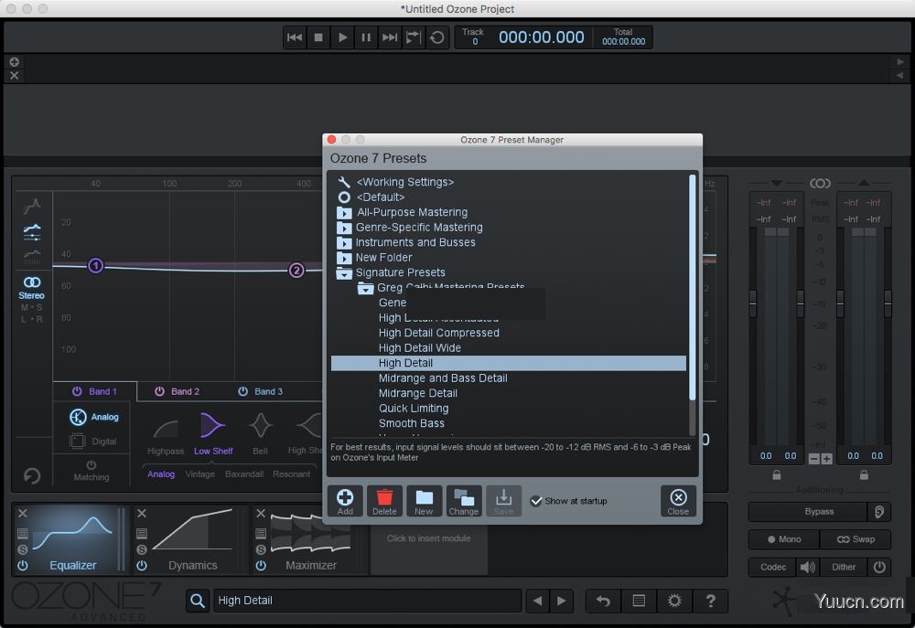The height and width of the screenshot is (628, 915).
Task: Untick Show at startup checkbox
Action: [x=535, y=501]
